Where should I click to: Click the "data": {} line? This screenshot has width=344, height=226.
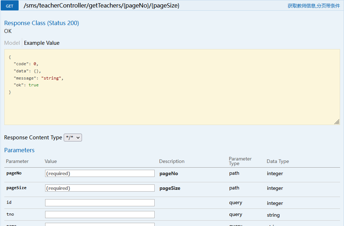pyautogui.click(x=28, y=71)
